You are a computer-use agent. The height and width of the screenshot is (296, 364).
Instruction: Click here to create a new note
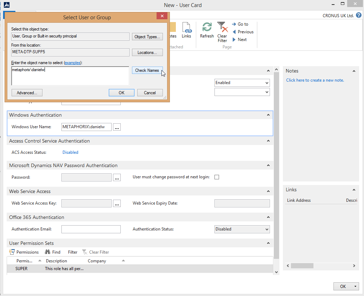point(315,80)
